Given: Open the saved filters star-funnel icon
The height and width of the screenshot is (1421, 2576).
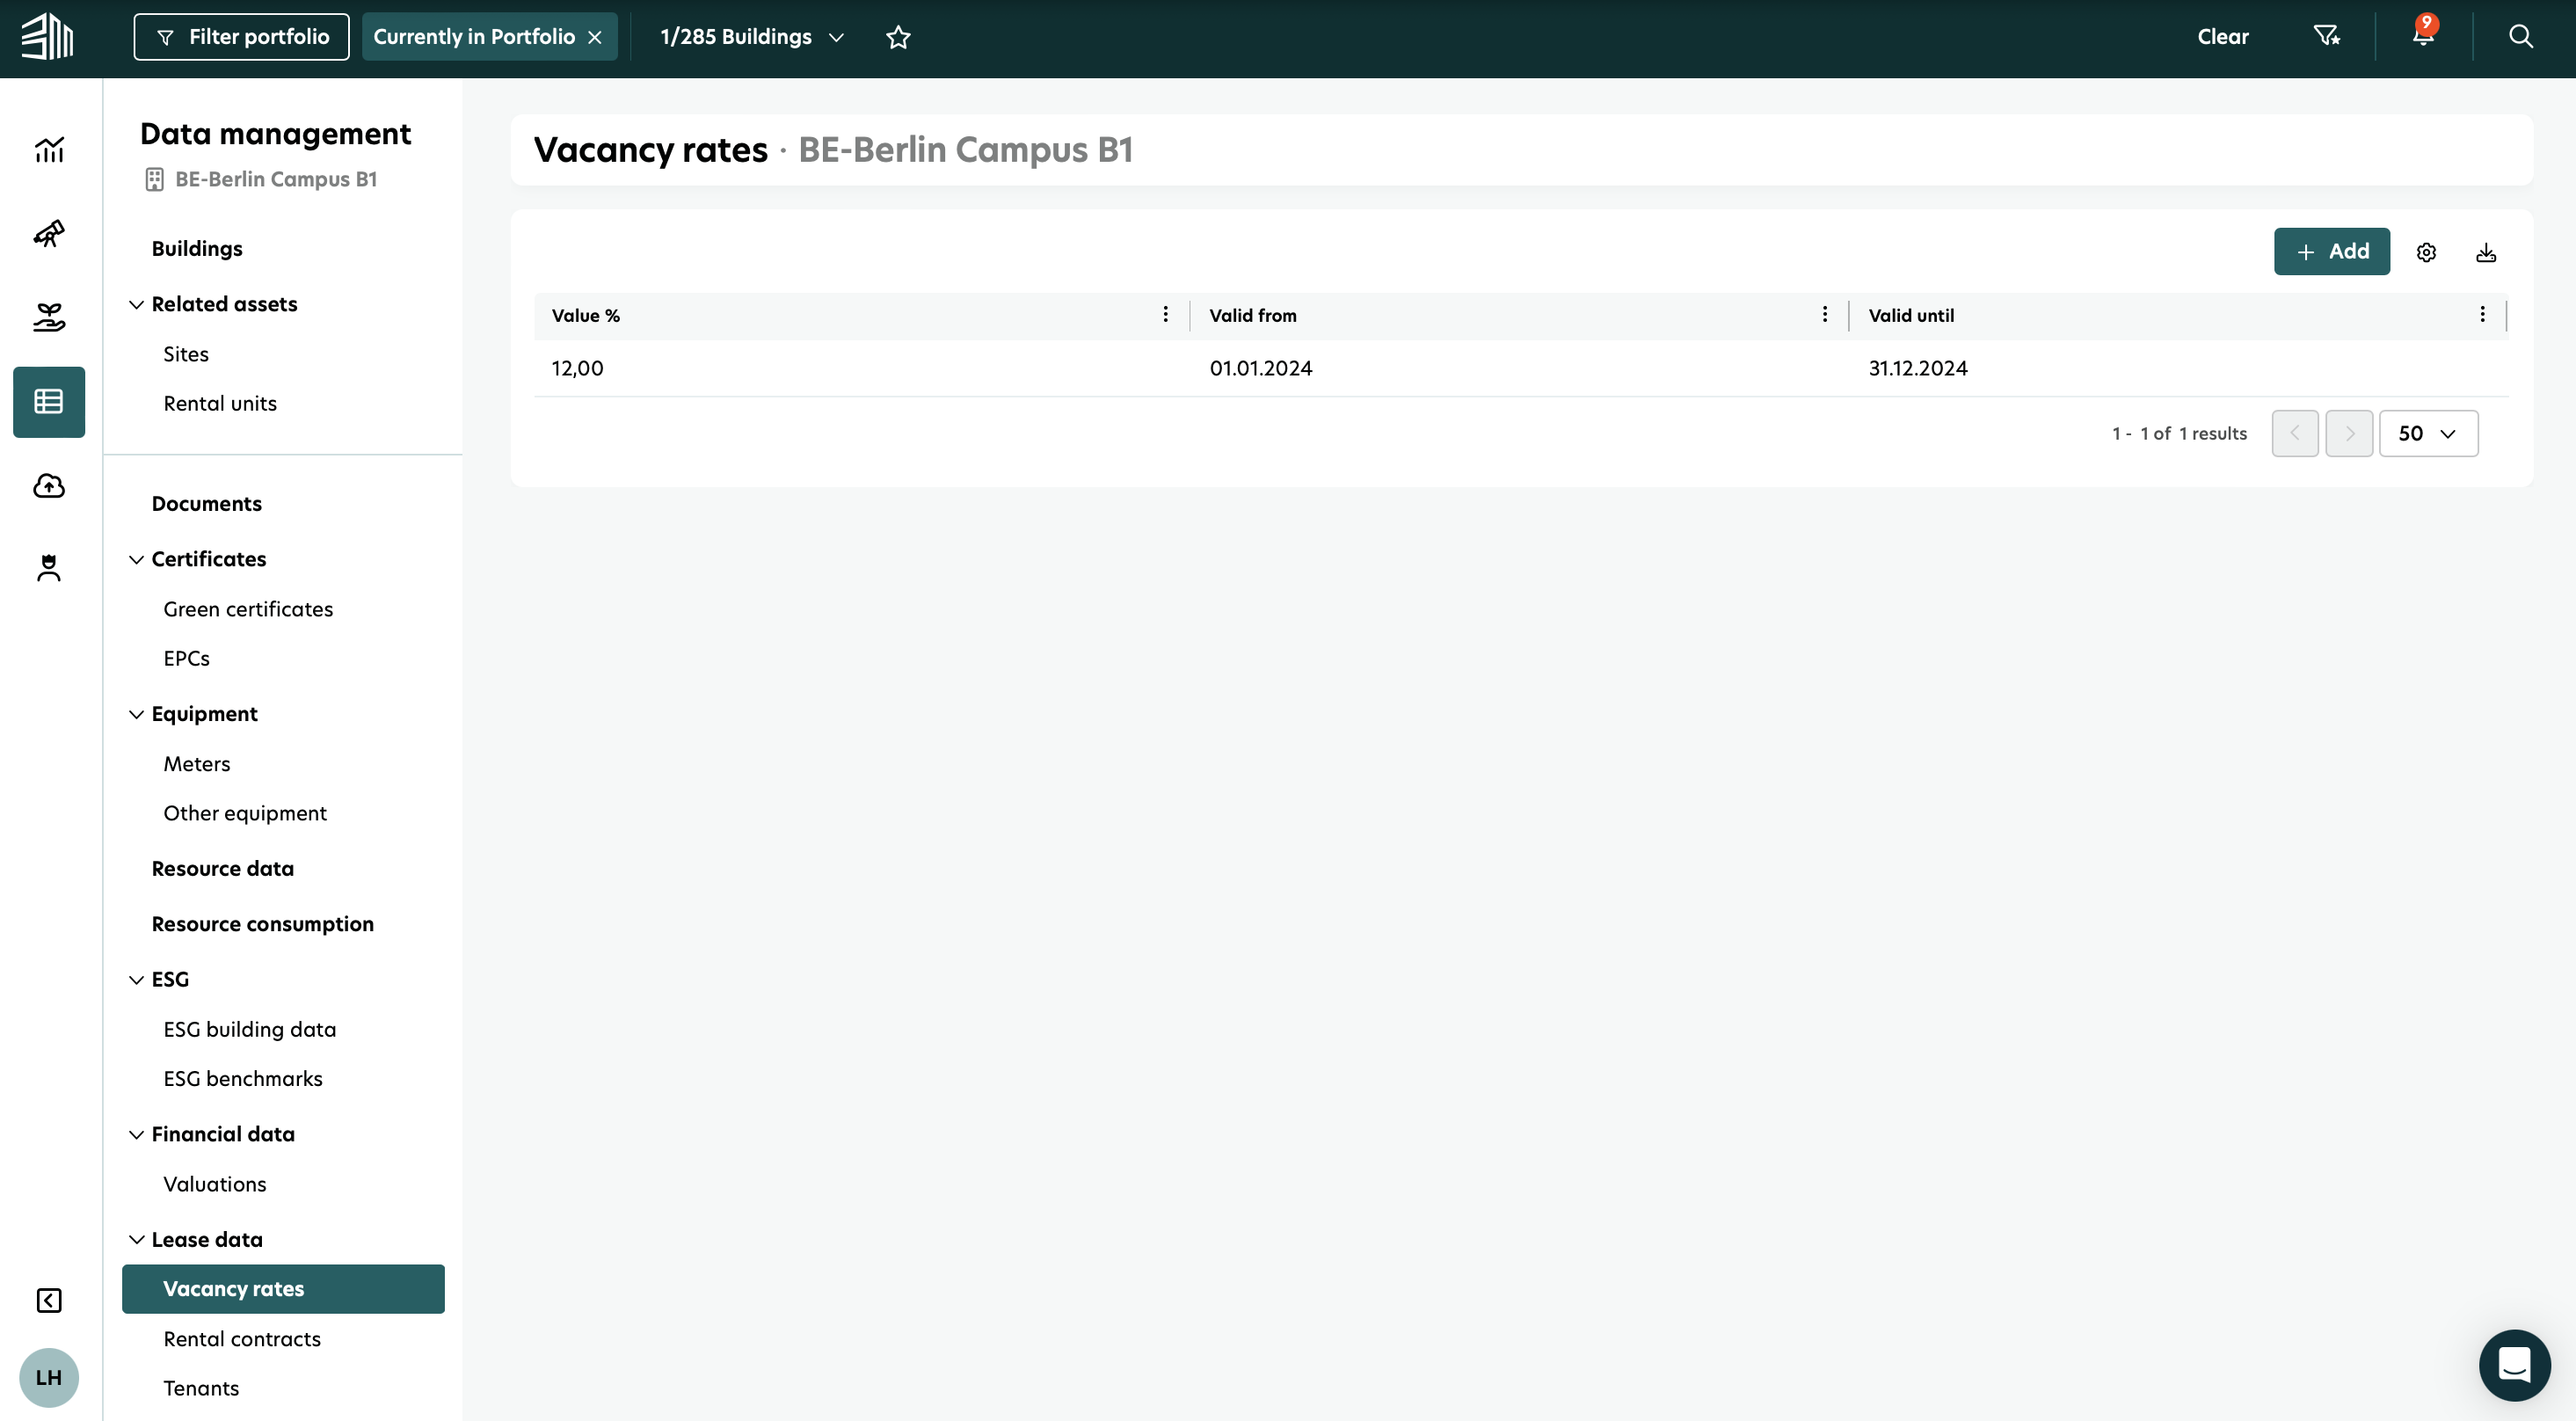Looking at the screenshot, I should point(2327,35).
